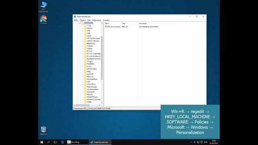Open the Файл menu
This screenshot has height=145, width=258.
tap(76, 20)
